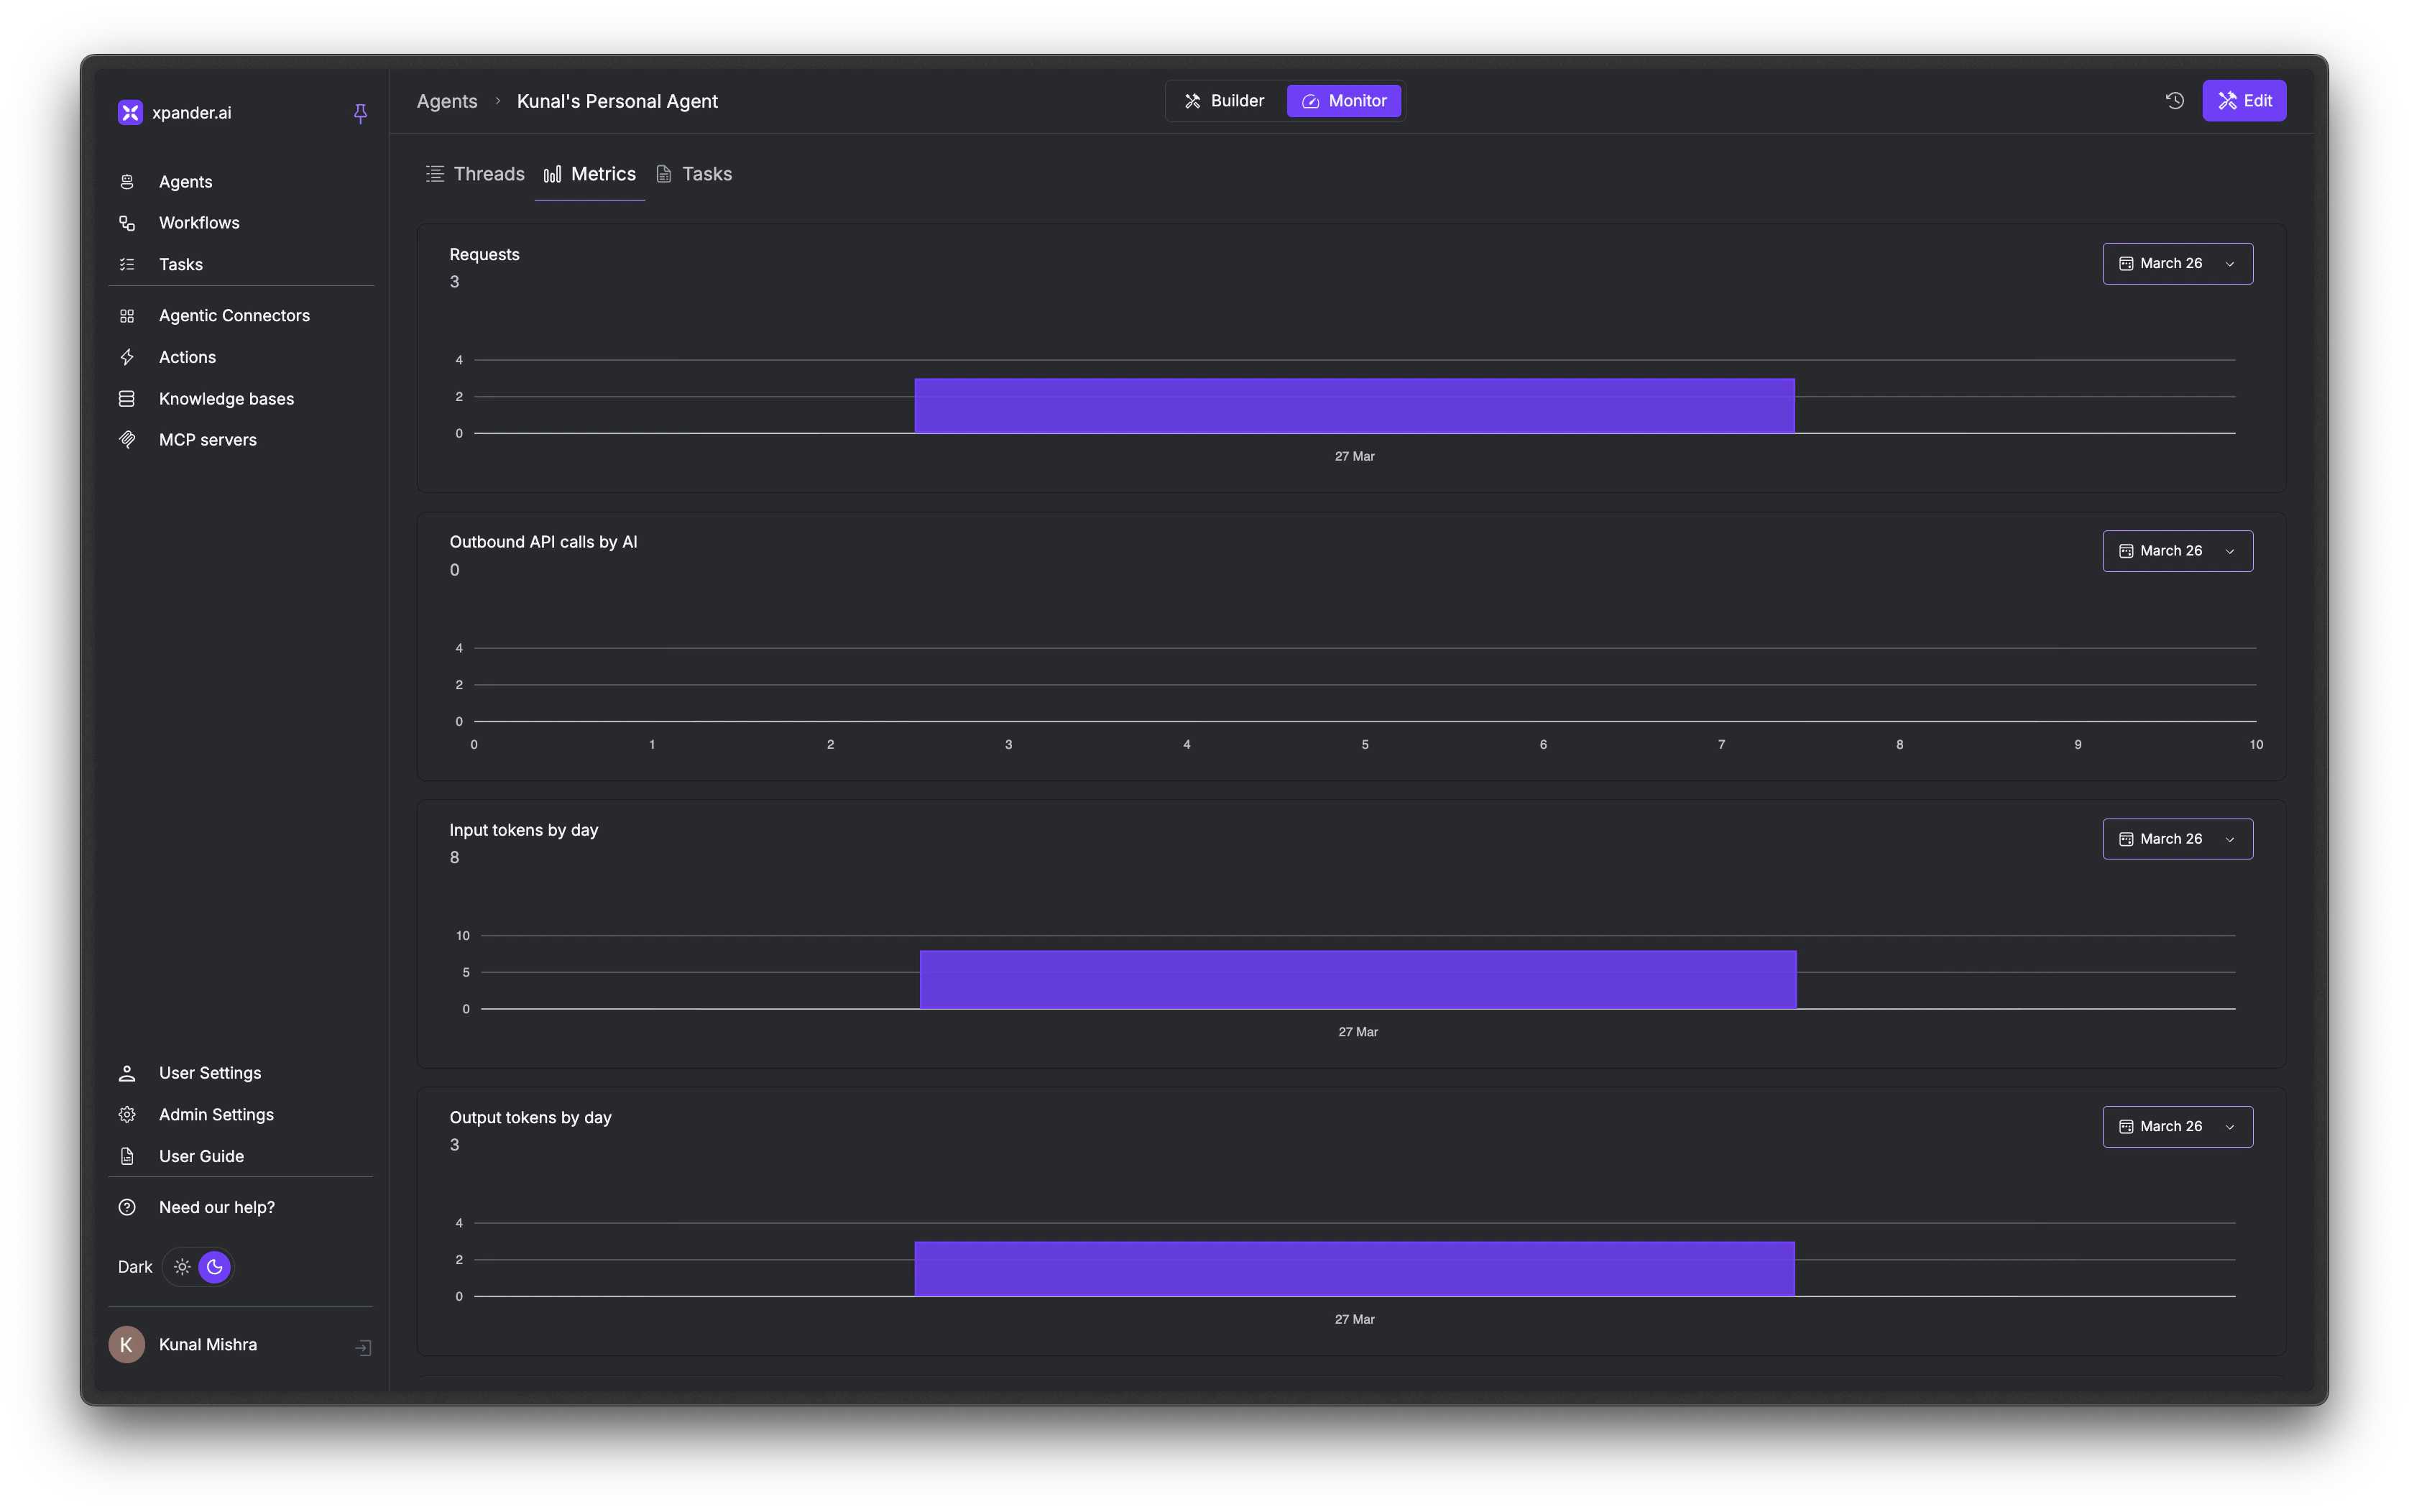Click the Edit button
The width and height of the screenshot is (2409, 1512).
click(x=2244, y=100)
